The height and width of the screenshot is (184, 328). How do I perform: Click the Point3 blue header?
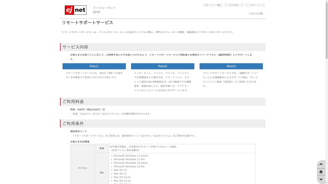[231, 66]
